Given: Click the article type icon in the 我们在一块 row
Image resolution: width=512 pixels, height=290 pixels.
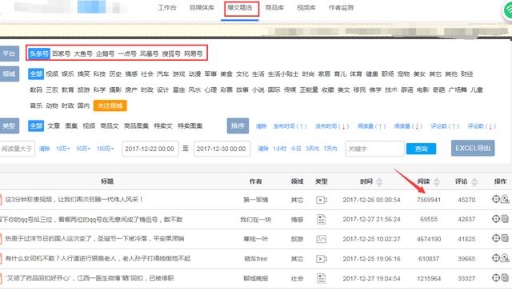Looking at the screenshot, I should 322,220.
